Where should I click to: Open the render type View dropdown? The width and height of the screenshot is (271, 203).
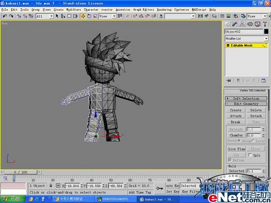pos(265,16)
